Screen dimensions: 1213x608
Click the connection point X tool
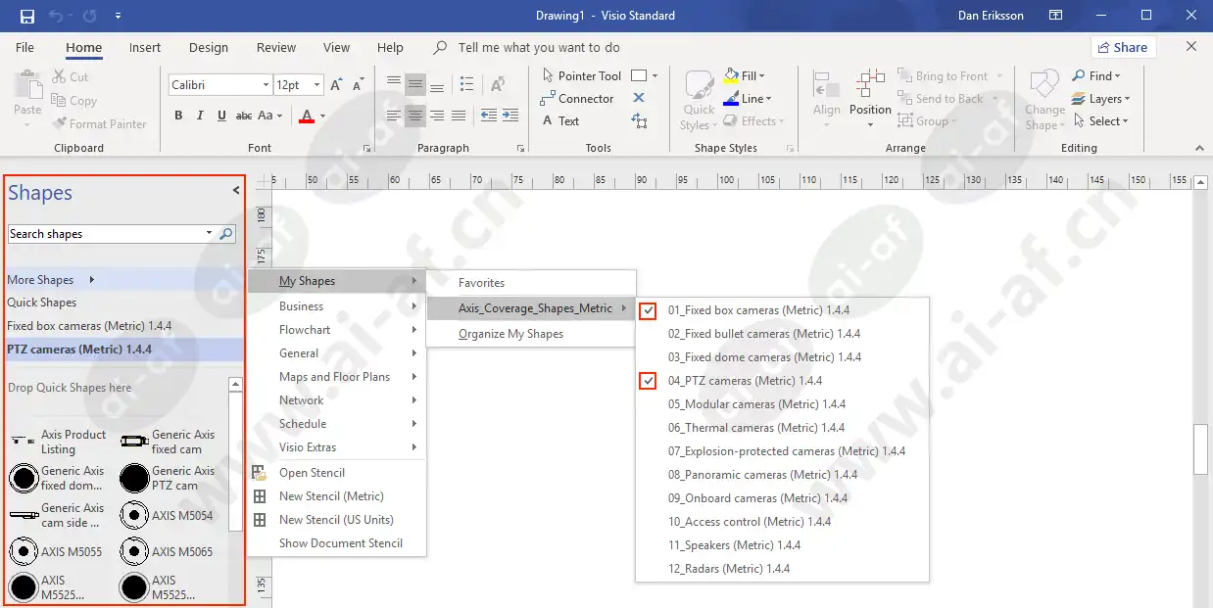pyautogui.click(x=639, y=98)
